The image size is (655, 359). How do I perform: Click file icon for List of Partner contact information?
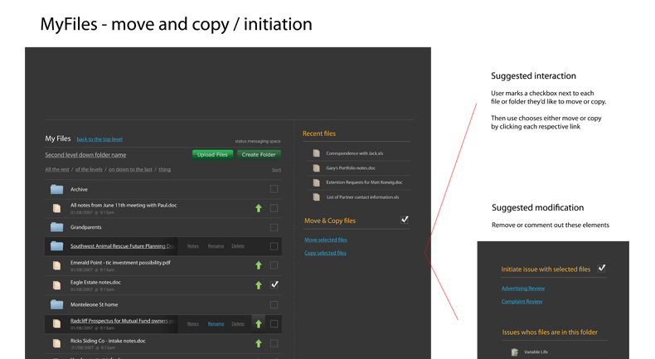[317, 196]
